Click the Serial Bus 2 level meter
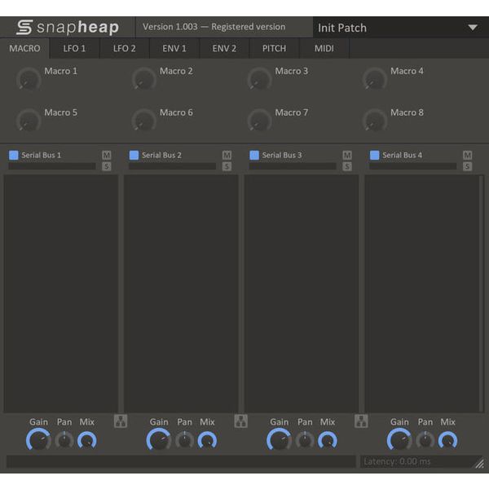The width and height of the screenshot is (489, 489). coord(173,166)
